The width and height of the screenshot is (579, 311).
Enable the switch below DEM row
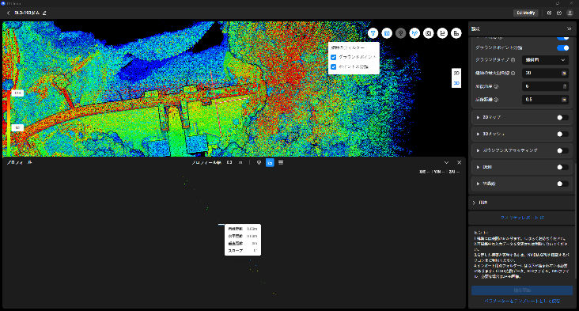click(x=562, y=184)
